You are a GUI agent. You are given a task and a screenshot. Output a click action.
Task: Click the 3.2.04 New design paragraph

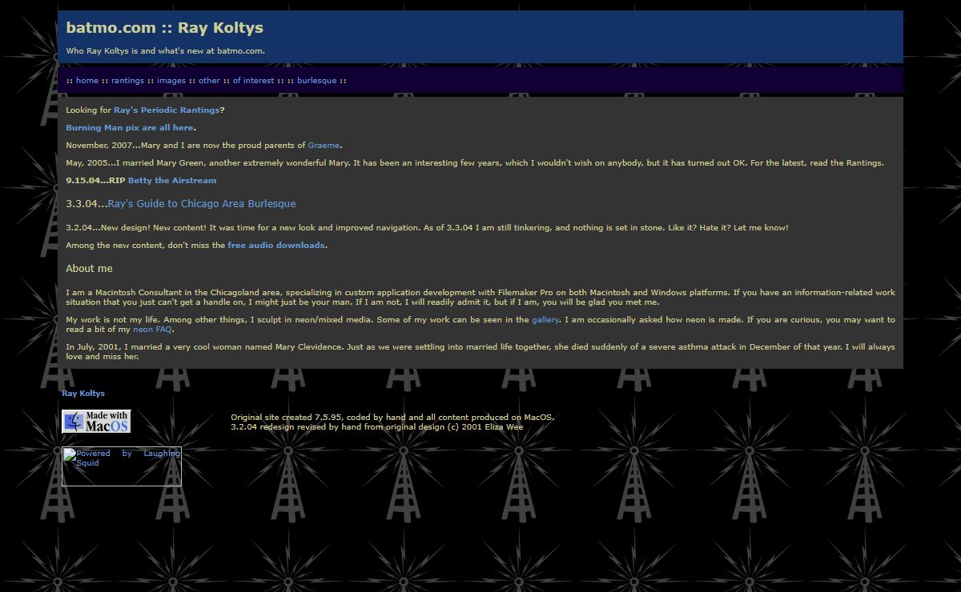(427, 228)
